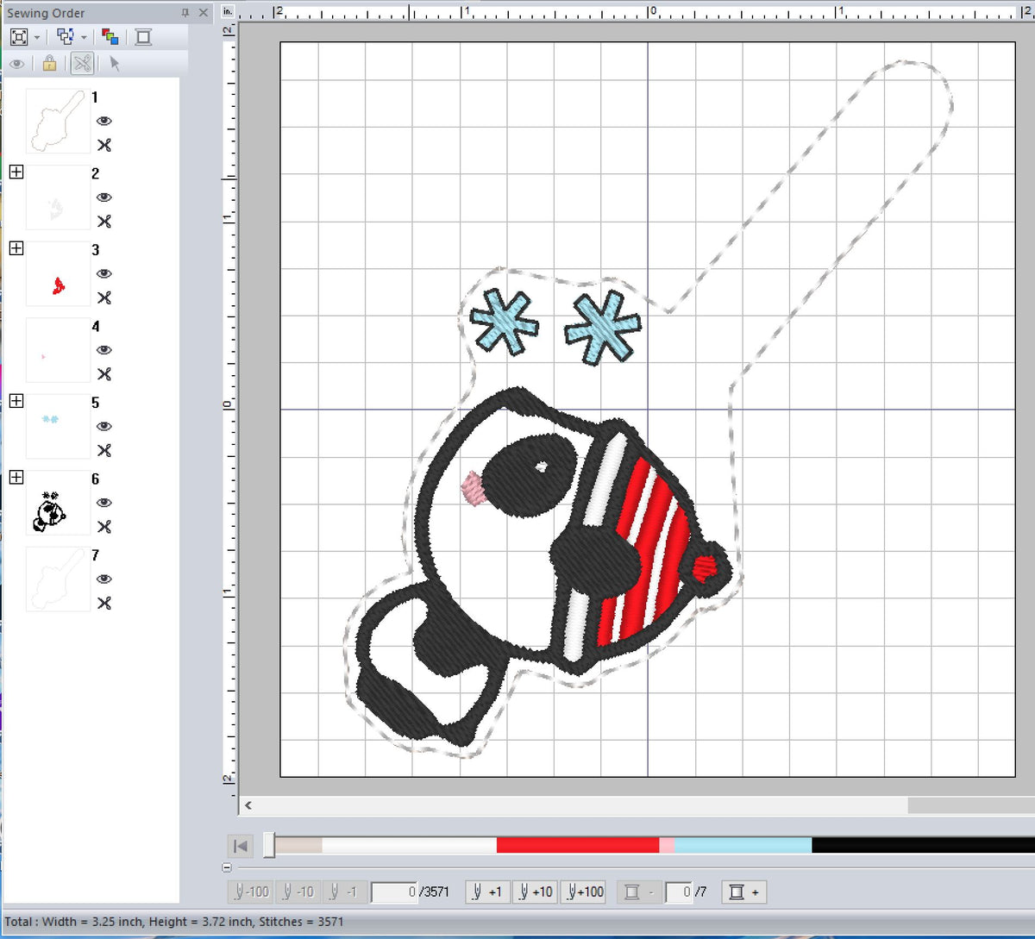Screen dimensions: 1035x939
Task: Click the selection arrow icon
Action: point(113,64)
